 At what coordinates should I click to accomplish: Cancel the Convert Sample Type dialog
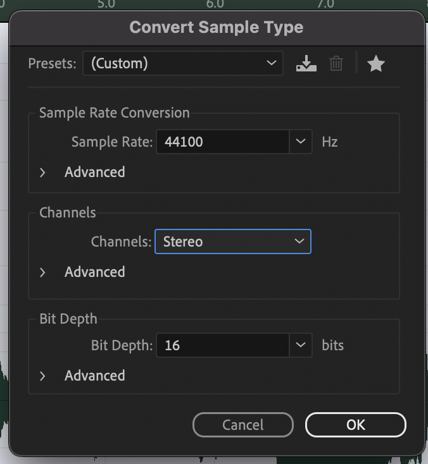click(x=243, y=425)
